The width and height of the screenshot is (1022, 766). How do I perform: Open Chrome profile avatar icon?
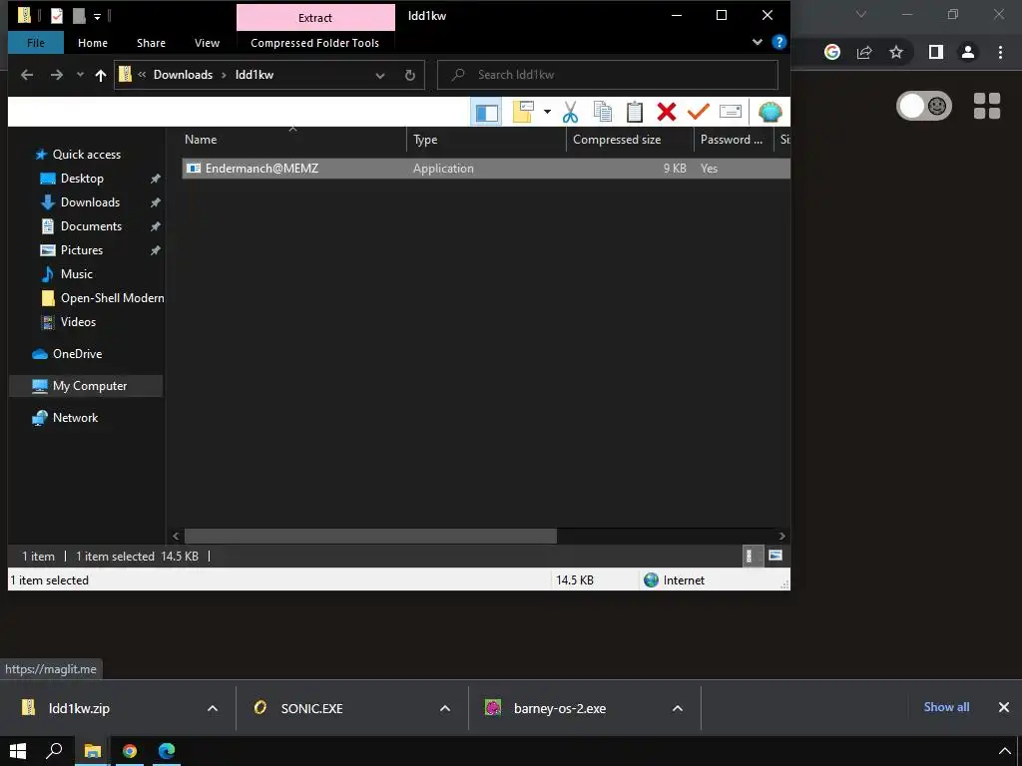click(x=968, y=52)
